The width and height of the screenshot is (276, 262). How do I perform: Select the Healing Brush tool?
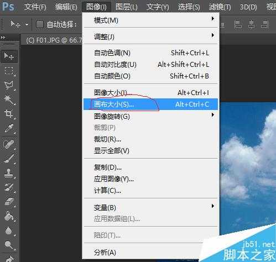point(9,144)
